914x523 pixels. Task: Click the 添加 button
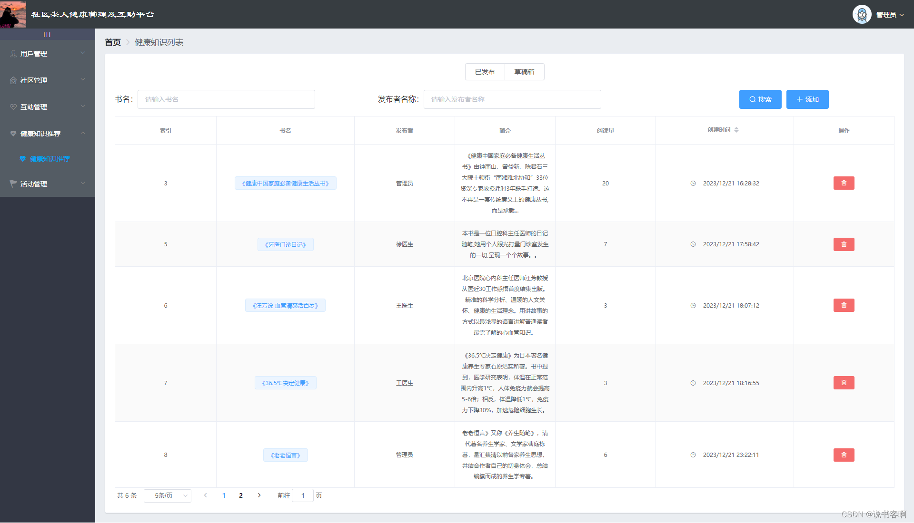(x=807, y=99)
